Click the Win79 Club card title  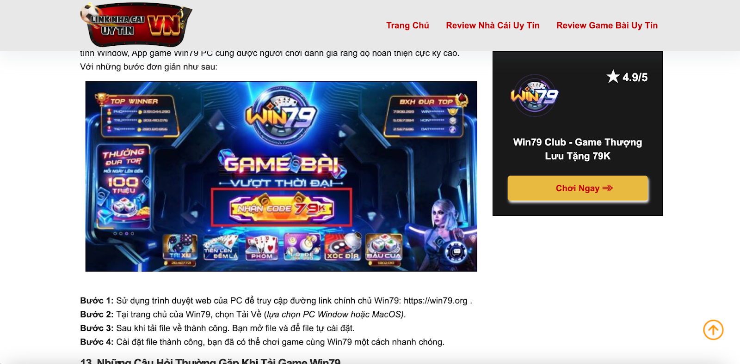pos(578,149)
